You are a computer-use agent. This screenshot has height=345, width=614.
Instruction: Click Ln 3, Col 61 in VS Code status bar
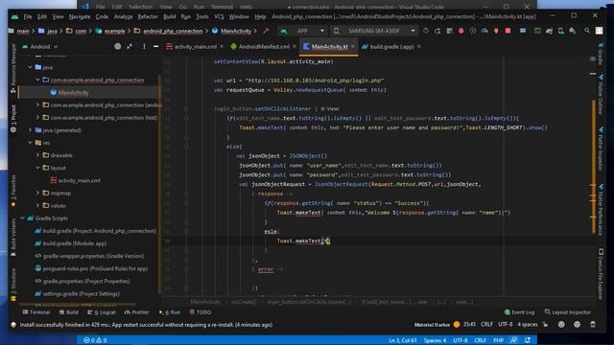pos(403,340)
